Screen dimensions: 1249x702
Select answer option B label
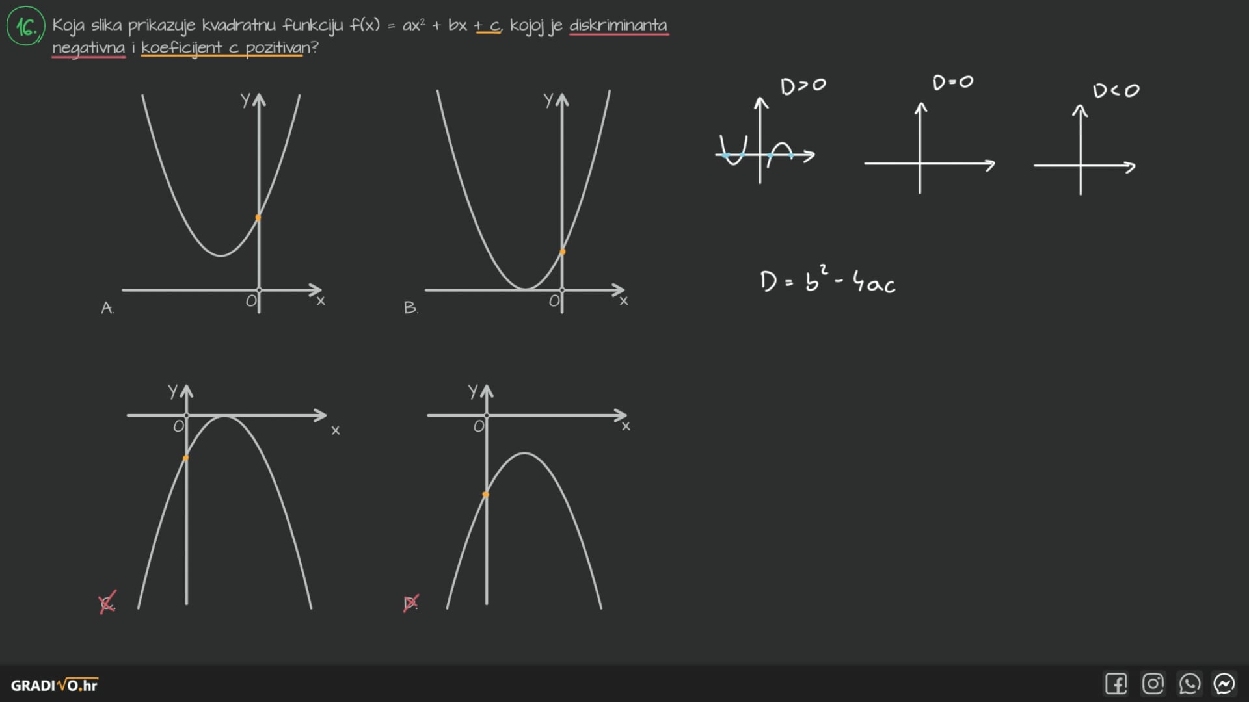click(x=410, y=308)
